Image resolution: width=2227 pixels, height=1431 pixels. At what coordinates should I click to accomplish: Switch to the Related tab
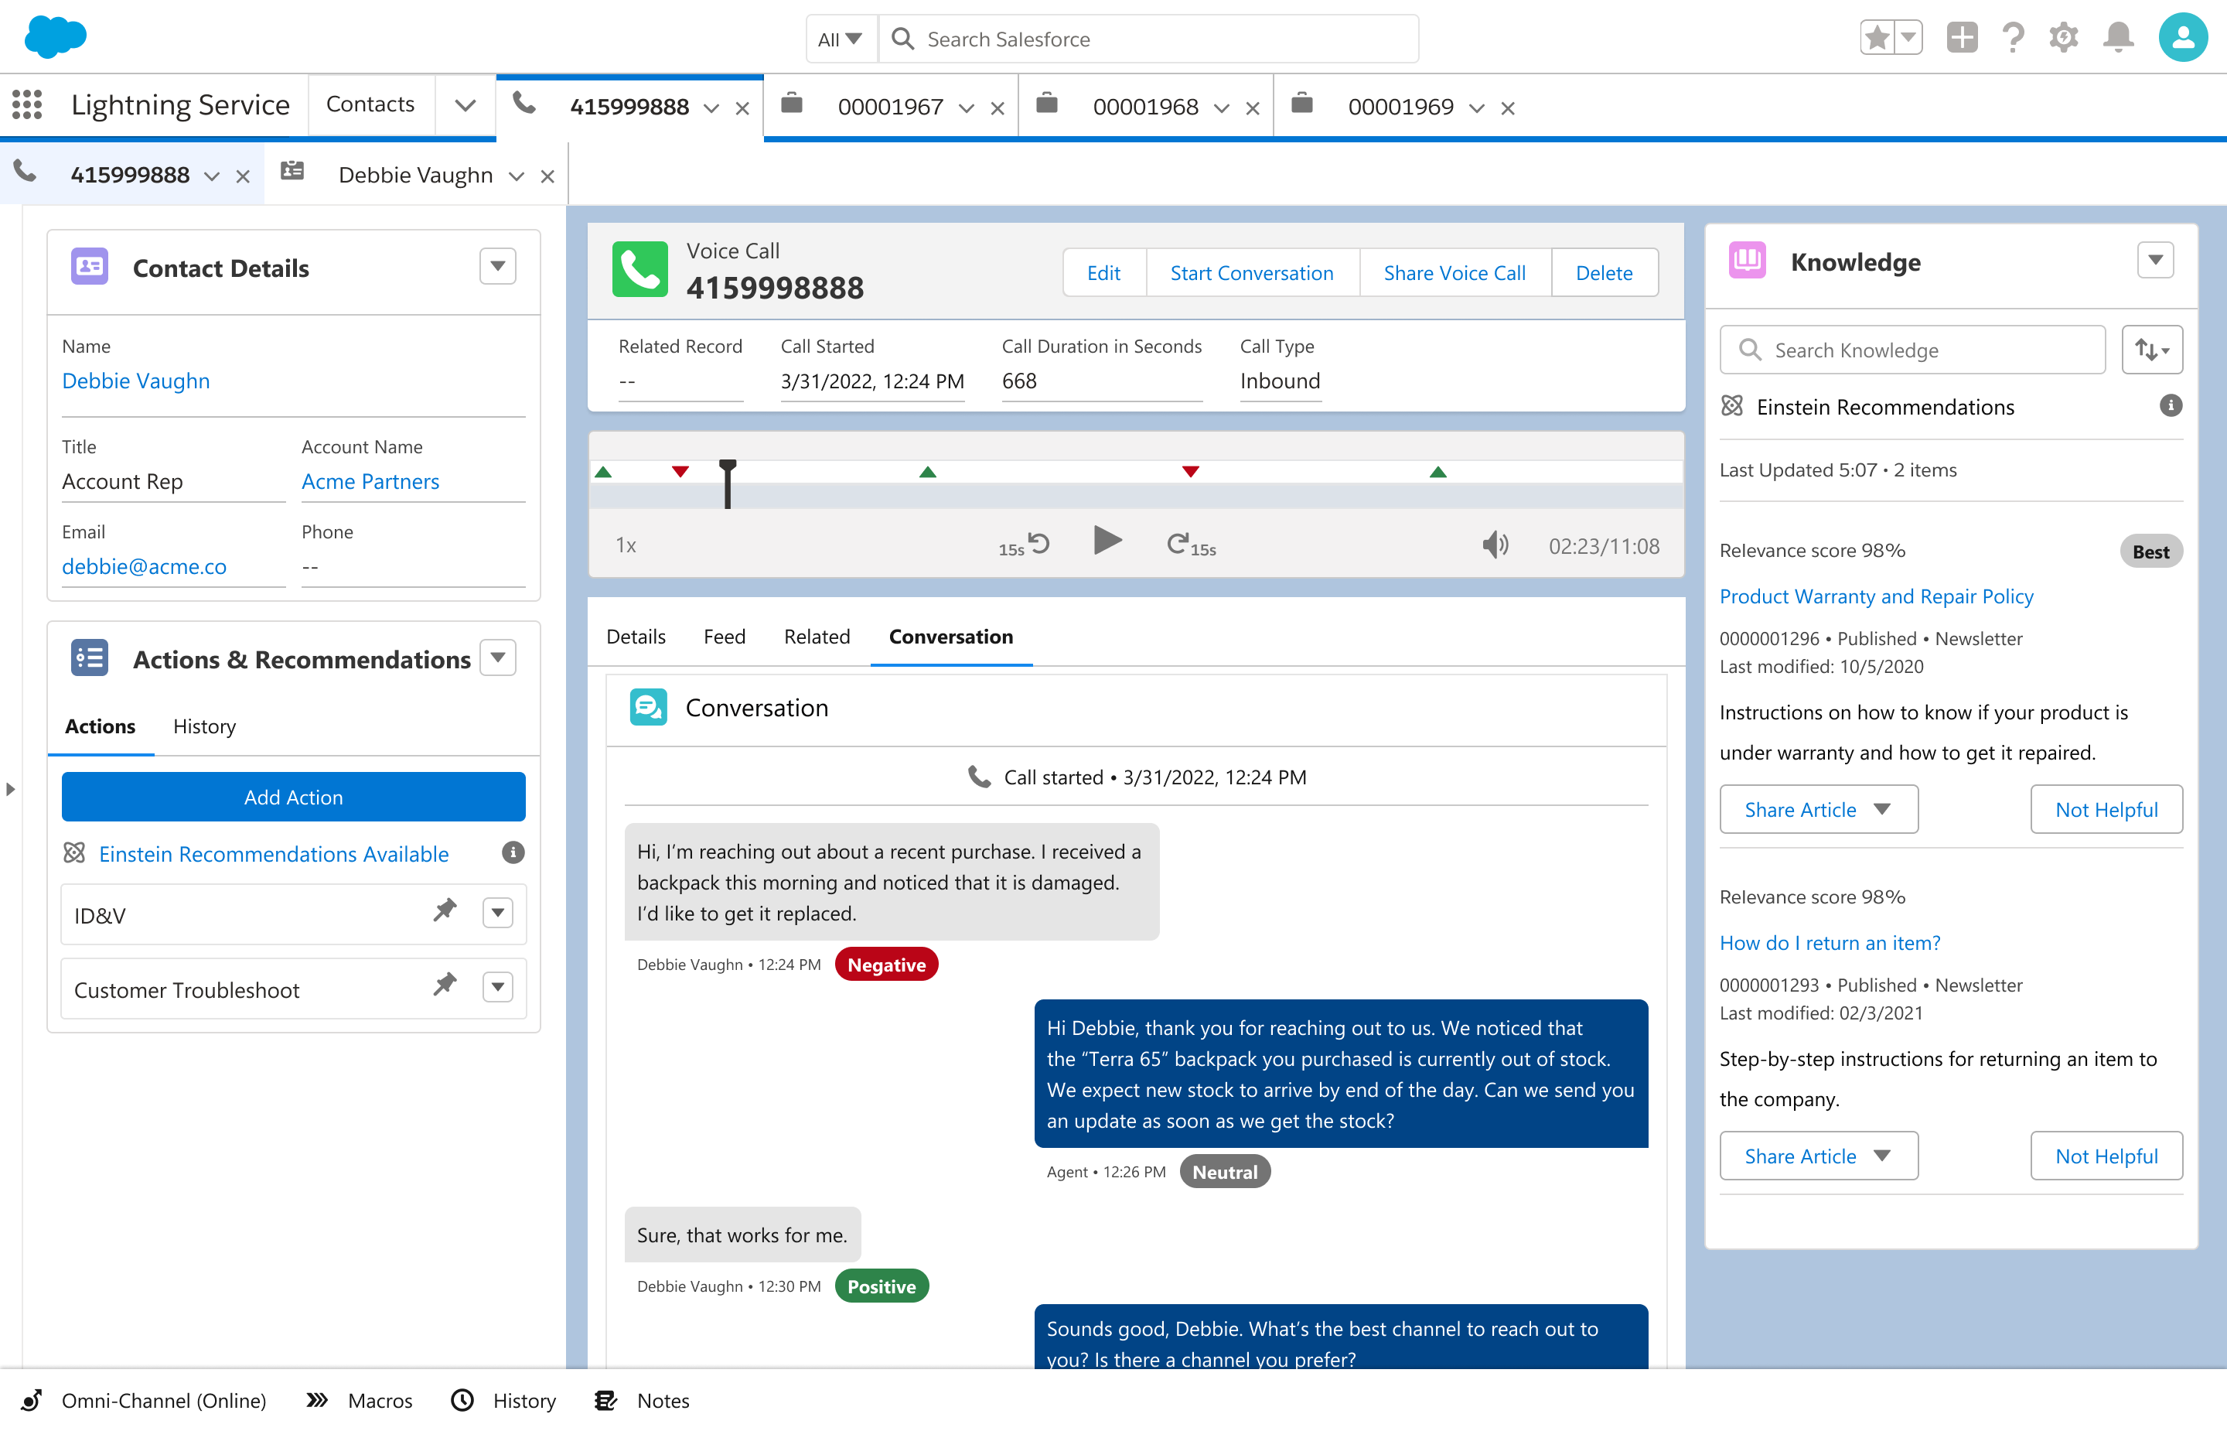click(x=815, y=637)
